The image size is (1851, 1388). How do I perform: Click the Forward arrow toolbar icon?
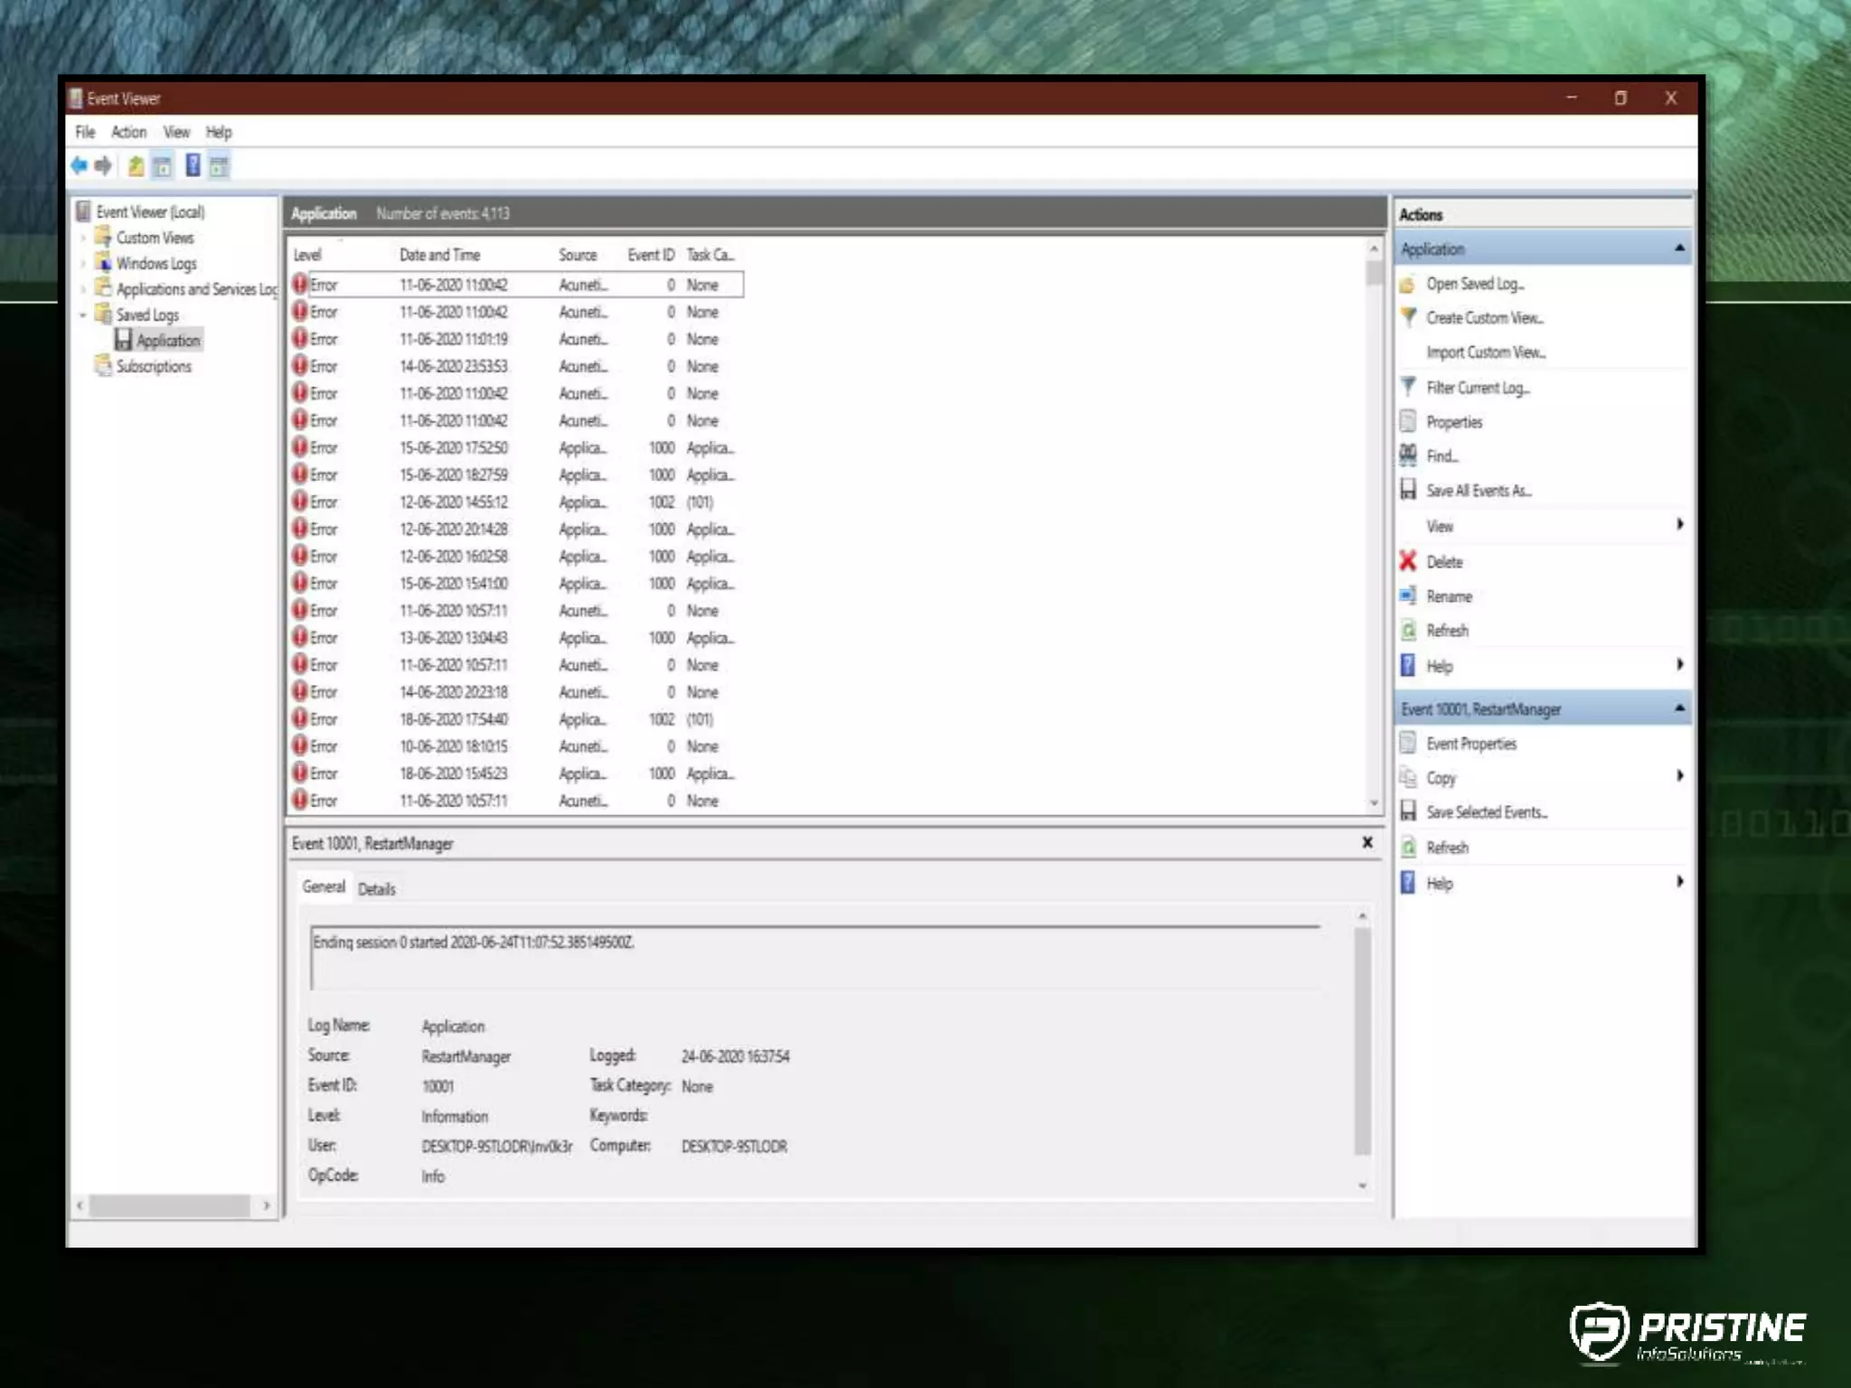(104, 165)
